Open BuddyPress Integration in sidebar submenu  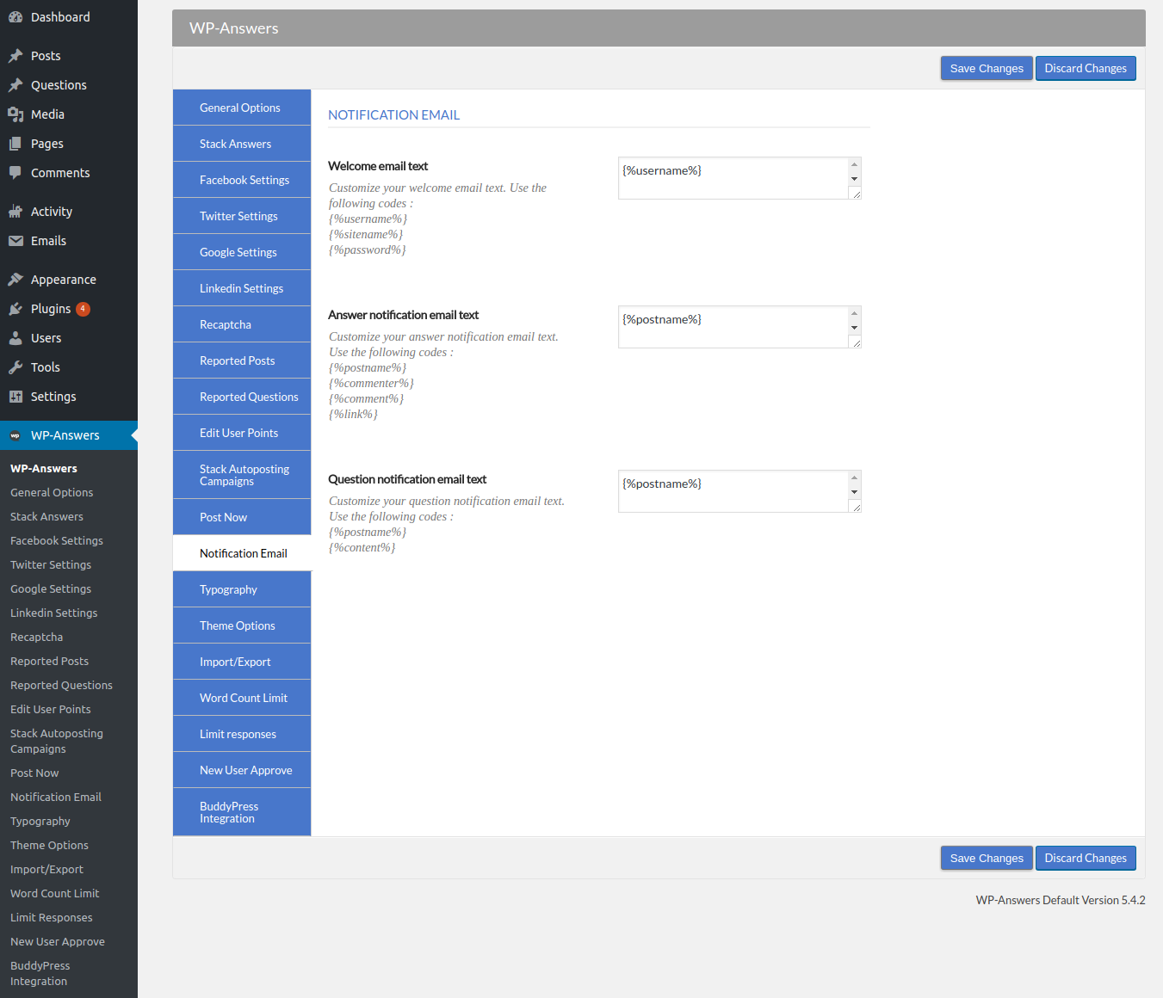click(x=40, y=974)
